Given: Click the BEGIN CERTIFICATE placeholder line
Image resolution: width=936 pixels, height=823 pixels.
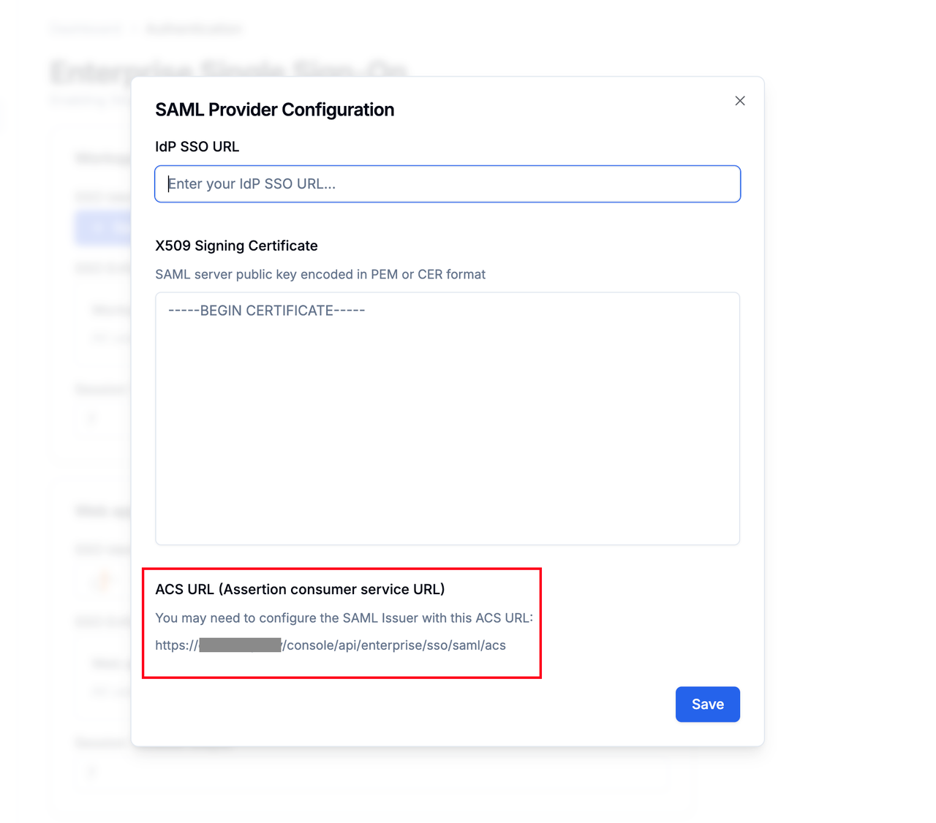Looking at the screenshot, I should pyautogui.click(x=267, y=311).
